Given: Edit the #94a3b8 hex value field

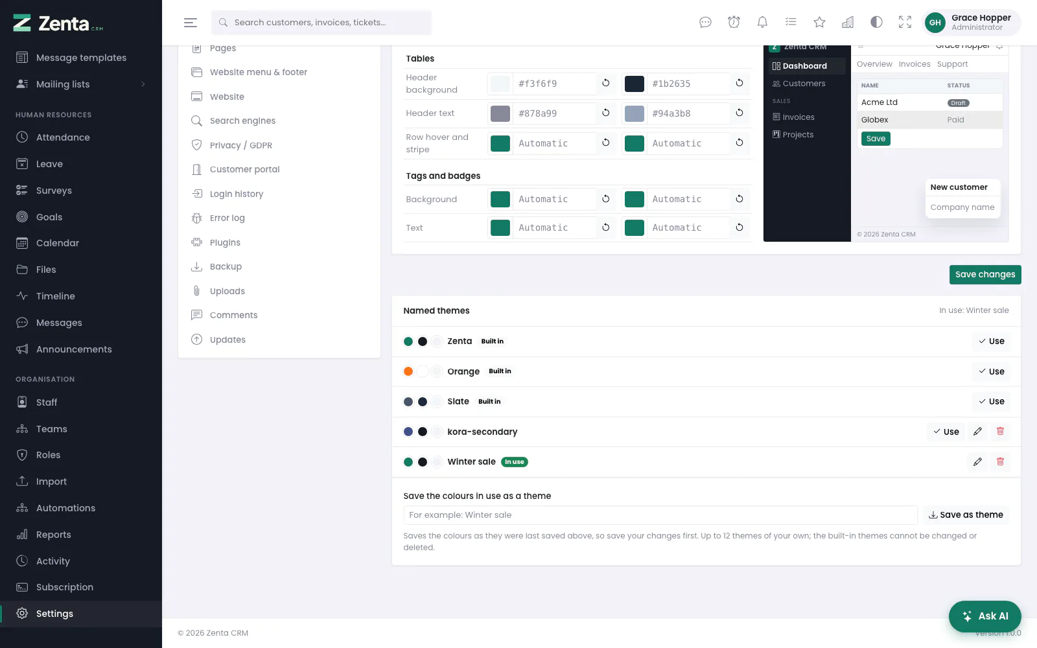Looking at the screenshot, I should coord(688,113).
